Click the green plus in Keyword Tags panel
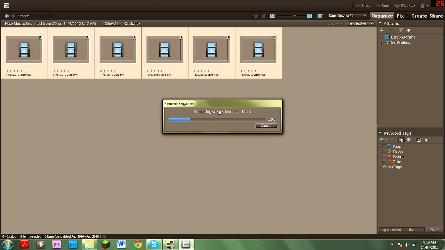This screenshot has width=445, height=250. [x=382, y=140]
